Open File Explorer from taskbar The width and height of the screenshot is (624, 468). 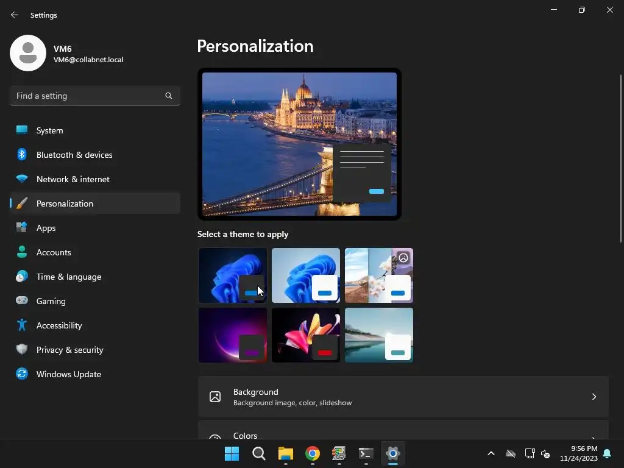click(x=286, y=453)
